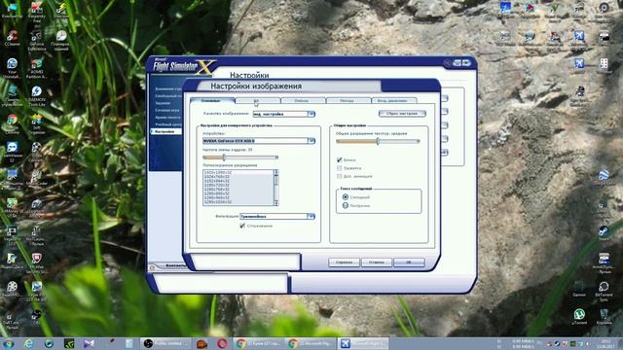Switch to first Chrome taskbar window
This screenshot has height=350, width=623.
point(259,343)
